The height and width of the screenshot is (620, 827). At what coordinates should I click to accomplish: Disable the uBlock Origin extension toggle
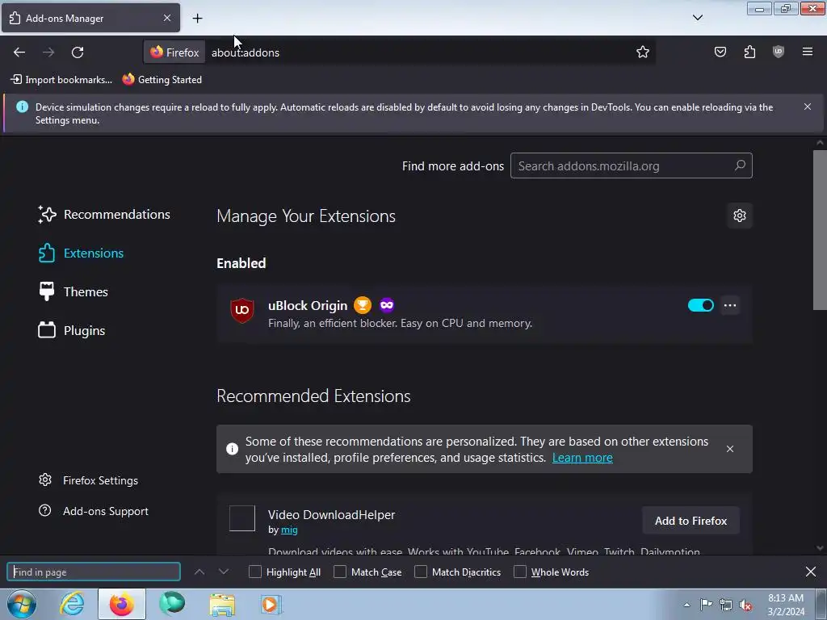[700, 305]
